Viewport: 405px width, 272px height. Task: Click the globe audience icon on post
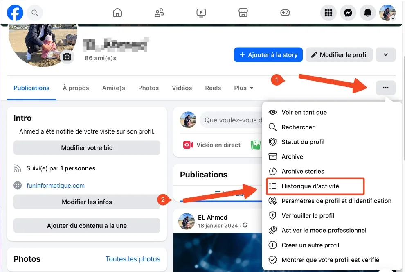click(245, 225)
